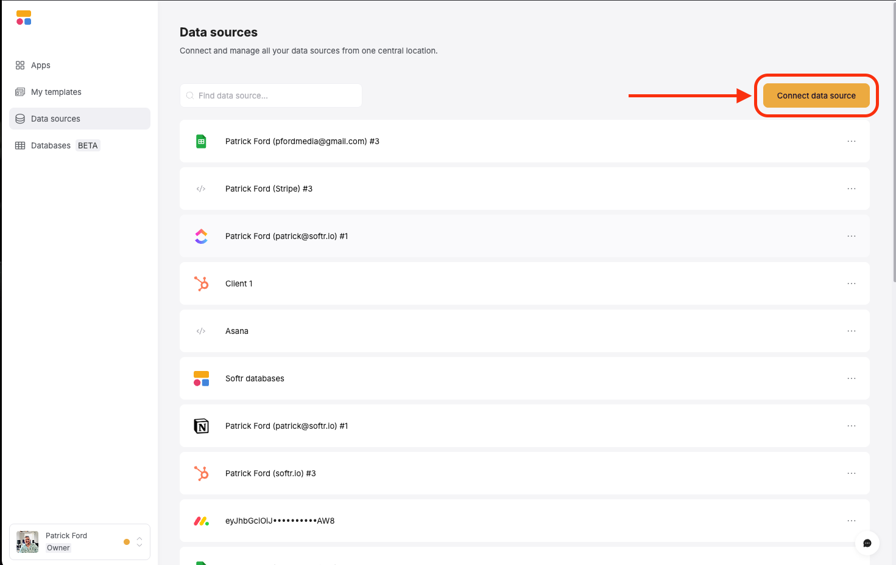The width and height of the screenshot is (896, 565).
Task: Navigate to My templates
Action: click(x=56, y=92)
